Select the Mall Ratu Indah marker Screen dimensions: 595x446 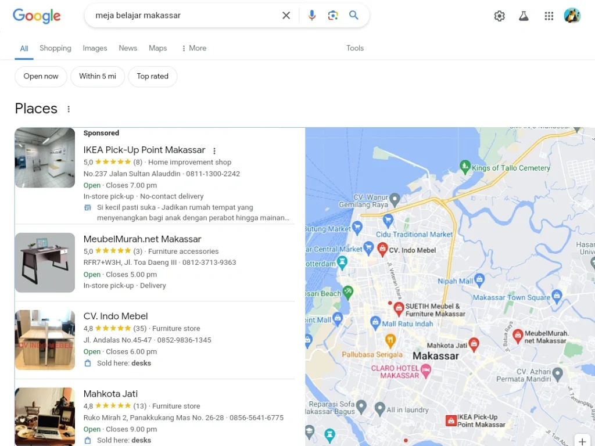point(375,323)
